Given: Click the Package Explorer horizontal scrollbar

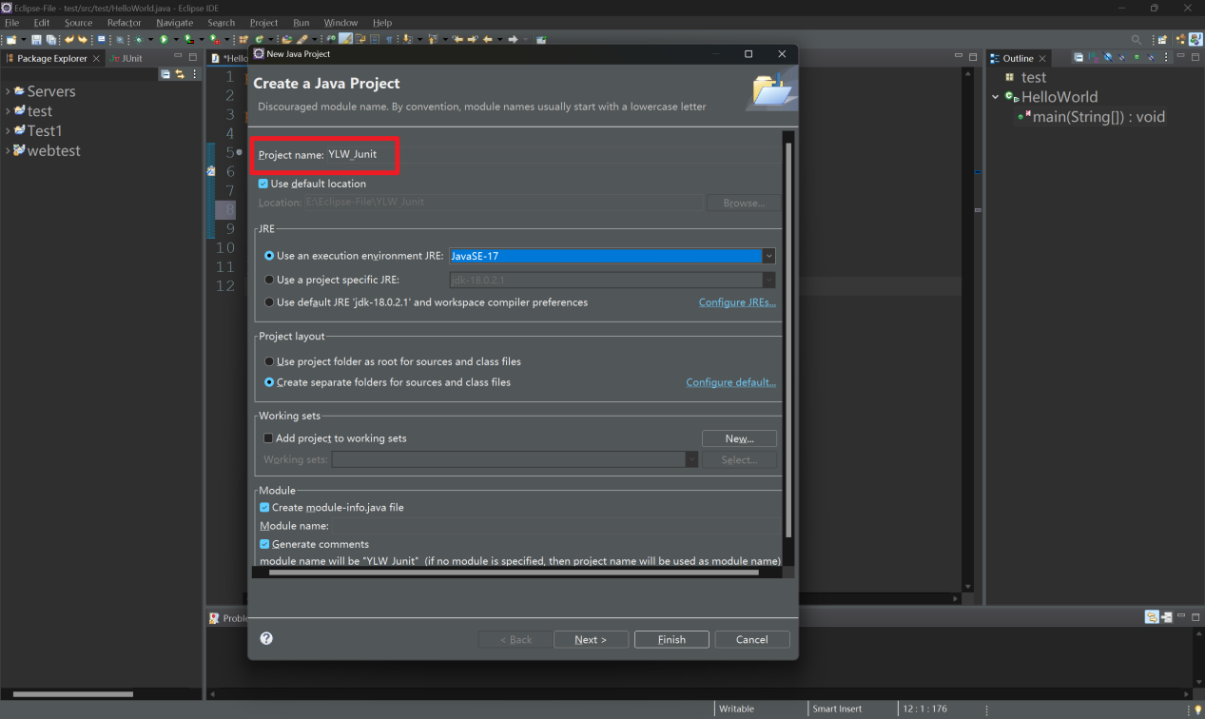Looking at the screenshot, I should [71, 693].
